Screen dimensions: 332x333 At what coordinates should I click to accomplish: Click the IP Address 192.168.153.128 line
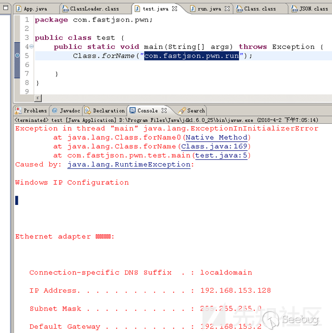150,290
